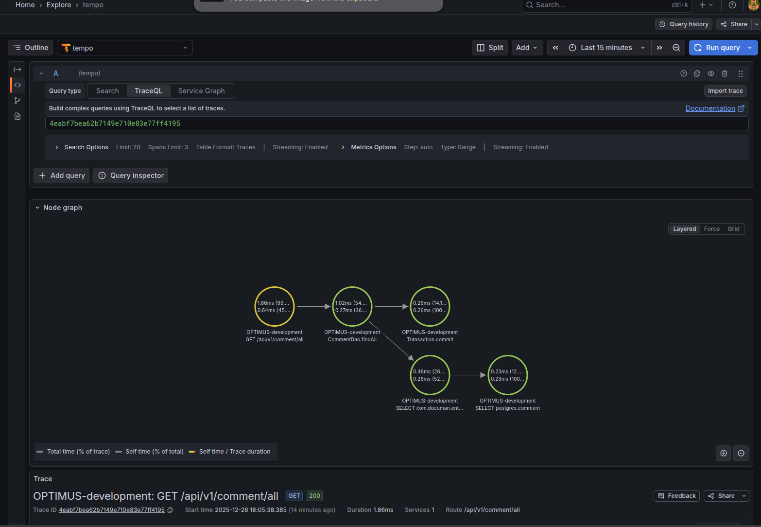The height and width of the screenshot is (527, 761).
Task: Duplicate query A with the copy icon
Action: (x=697, y=73)
